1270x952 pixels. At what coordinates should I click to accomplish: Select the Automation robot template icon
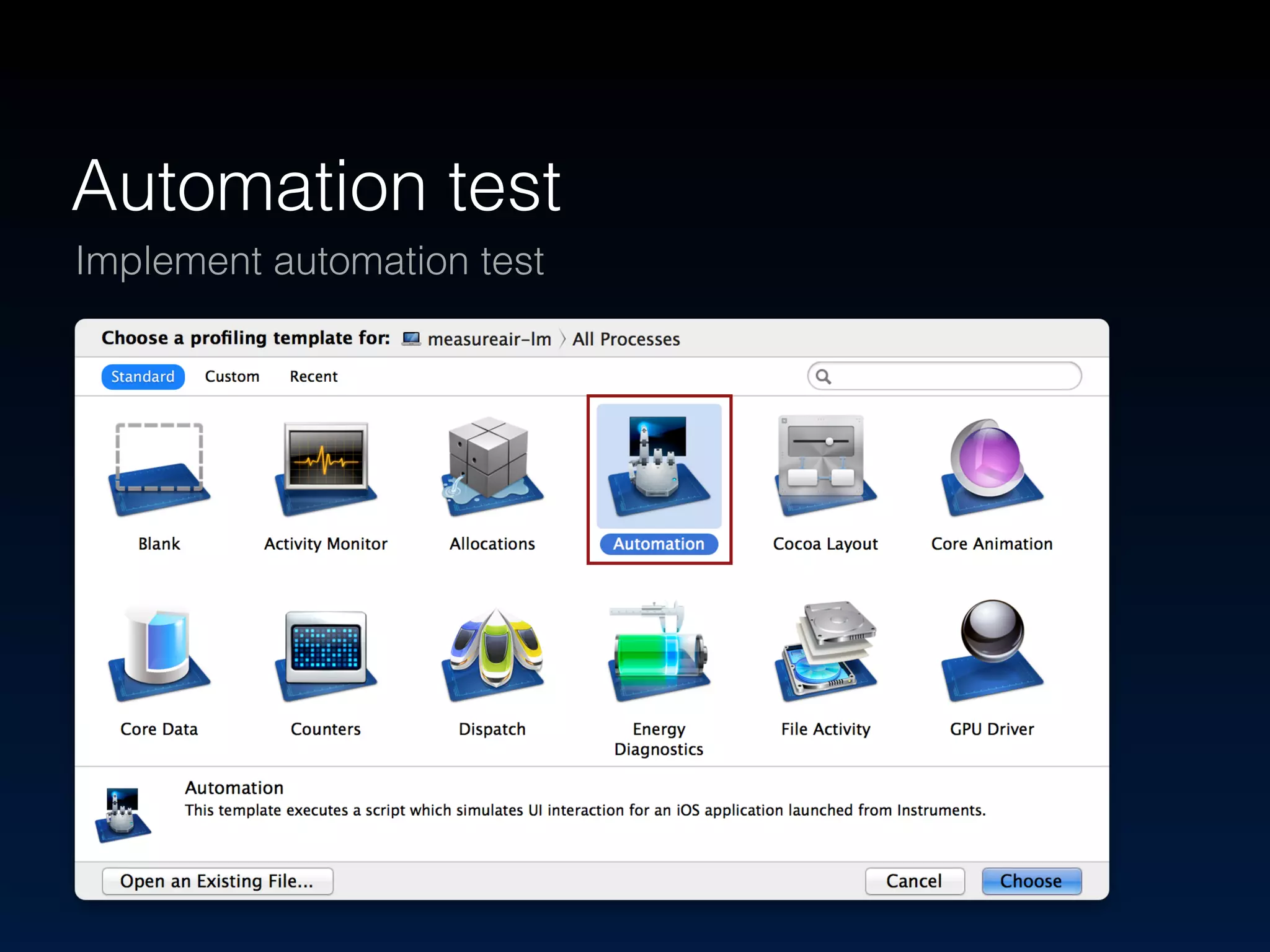coord(659,467)
